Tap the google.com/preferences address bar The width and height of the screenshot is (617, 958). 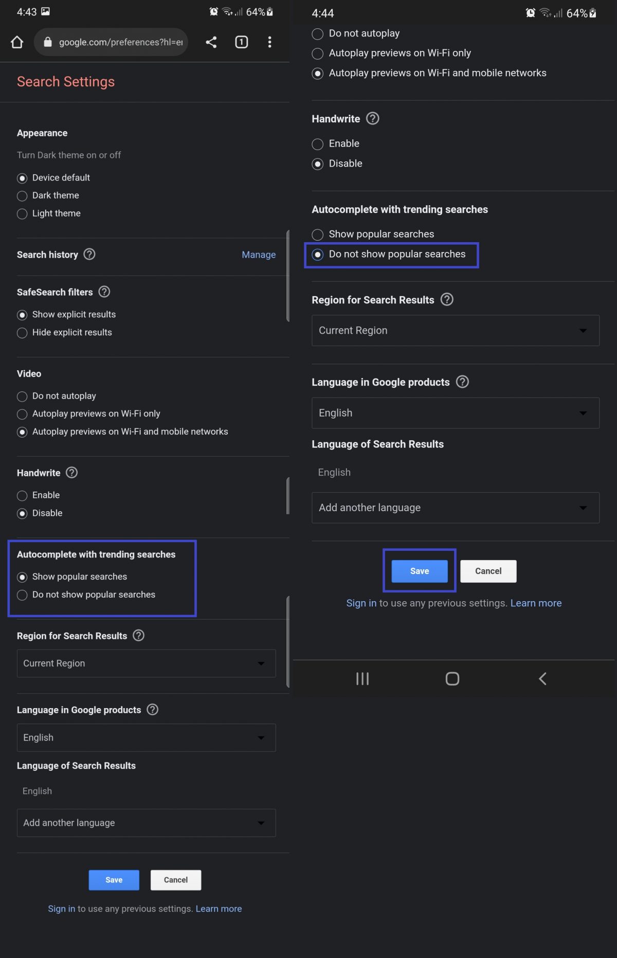[x=120, y=42]
